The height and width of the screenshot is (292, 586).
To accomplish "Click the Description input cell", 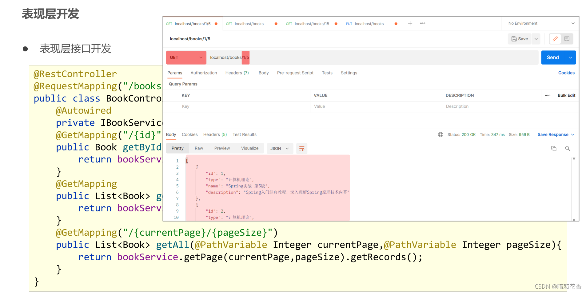I will coord(511,106).
